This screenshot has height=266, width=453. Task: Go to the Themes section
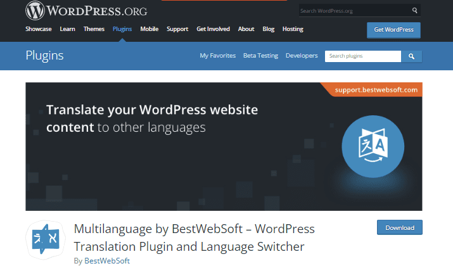click(x=94, y=29)
